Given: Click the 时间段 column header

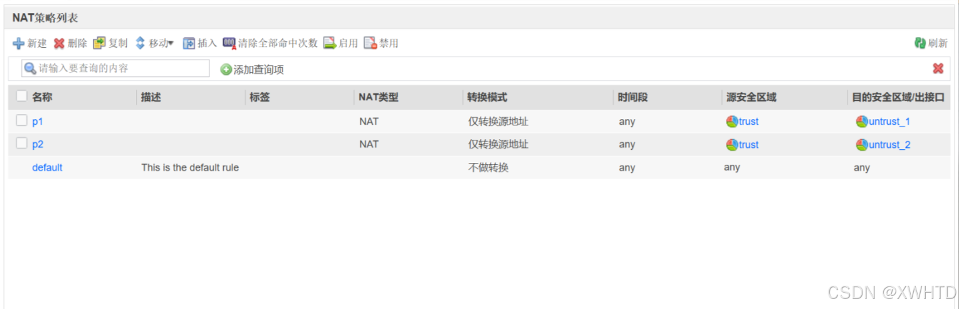Looking at the screenshot, I should tap(632, 97).
